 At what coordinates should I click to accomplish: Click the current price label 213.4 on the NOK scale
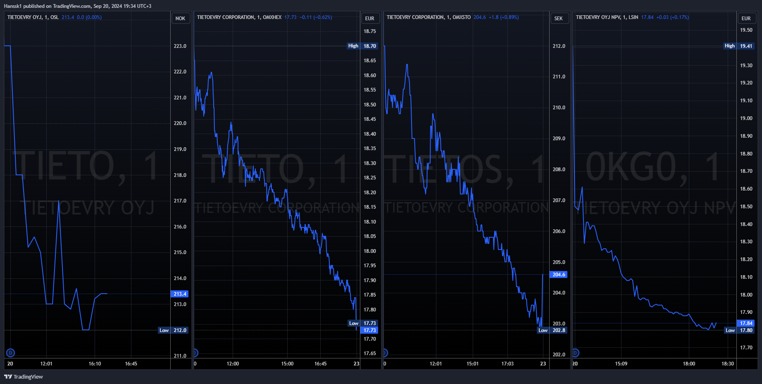[180, 294]
